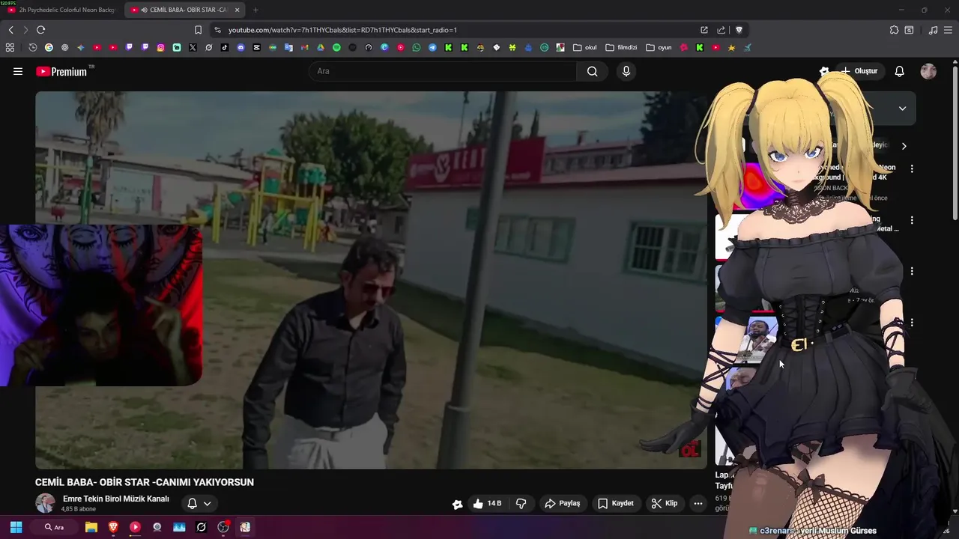Open the okul bookmarks folder

tap(585, 47)
